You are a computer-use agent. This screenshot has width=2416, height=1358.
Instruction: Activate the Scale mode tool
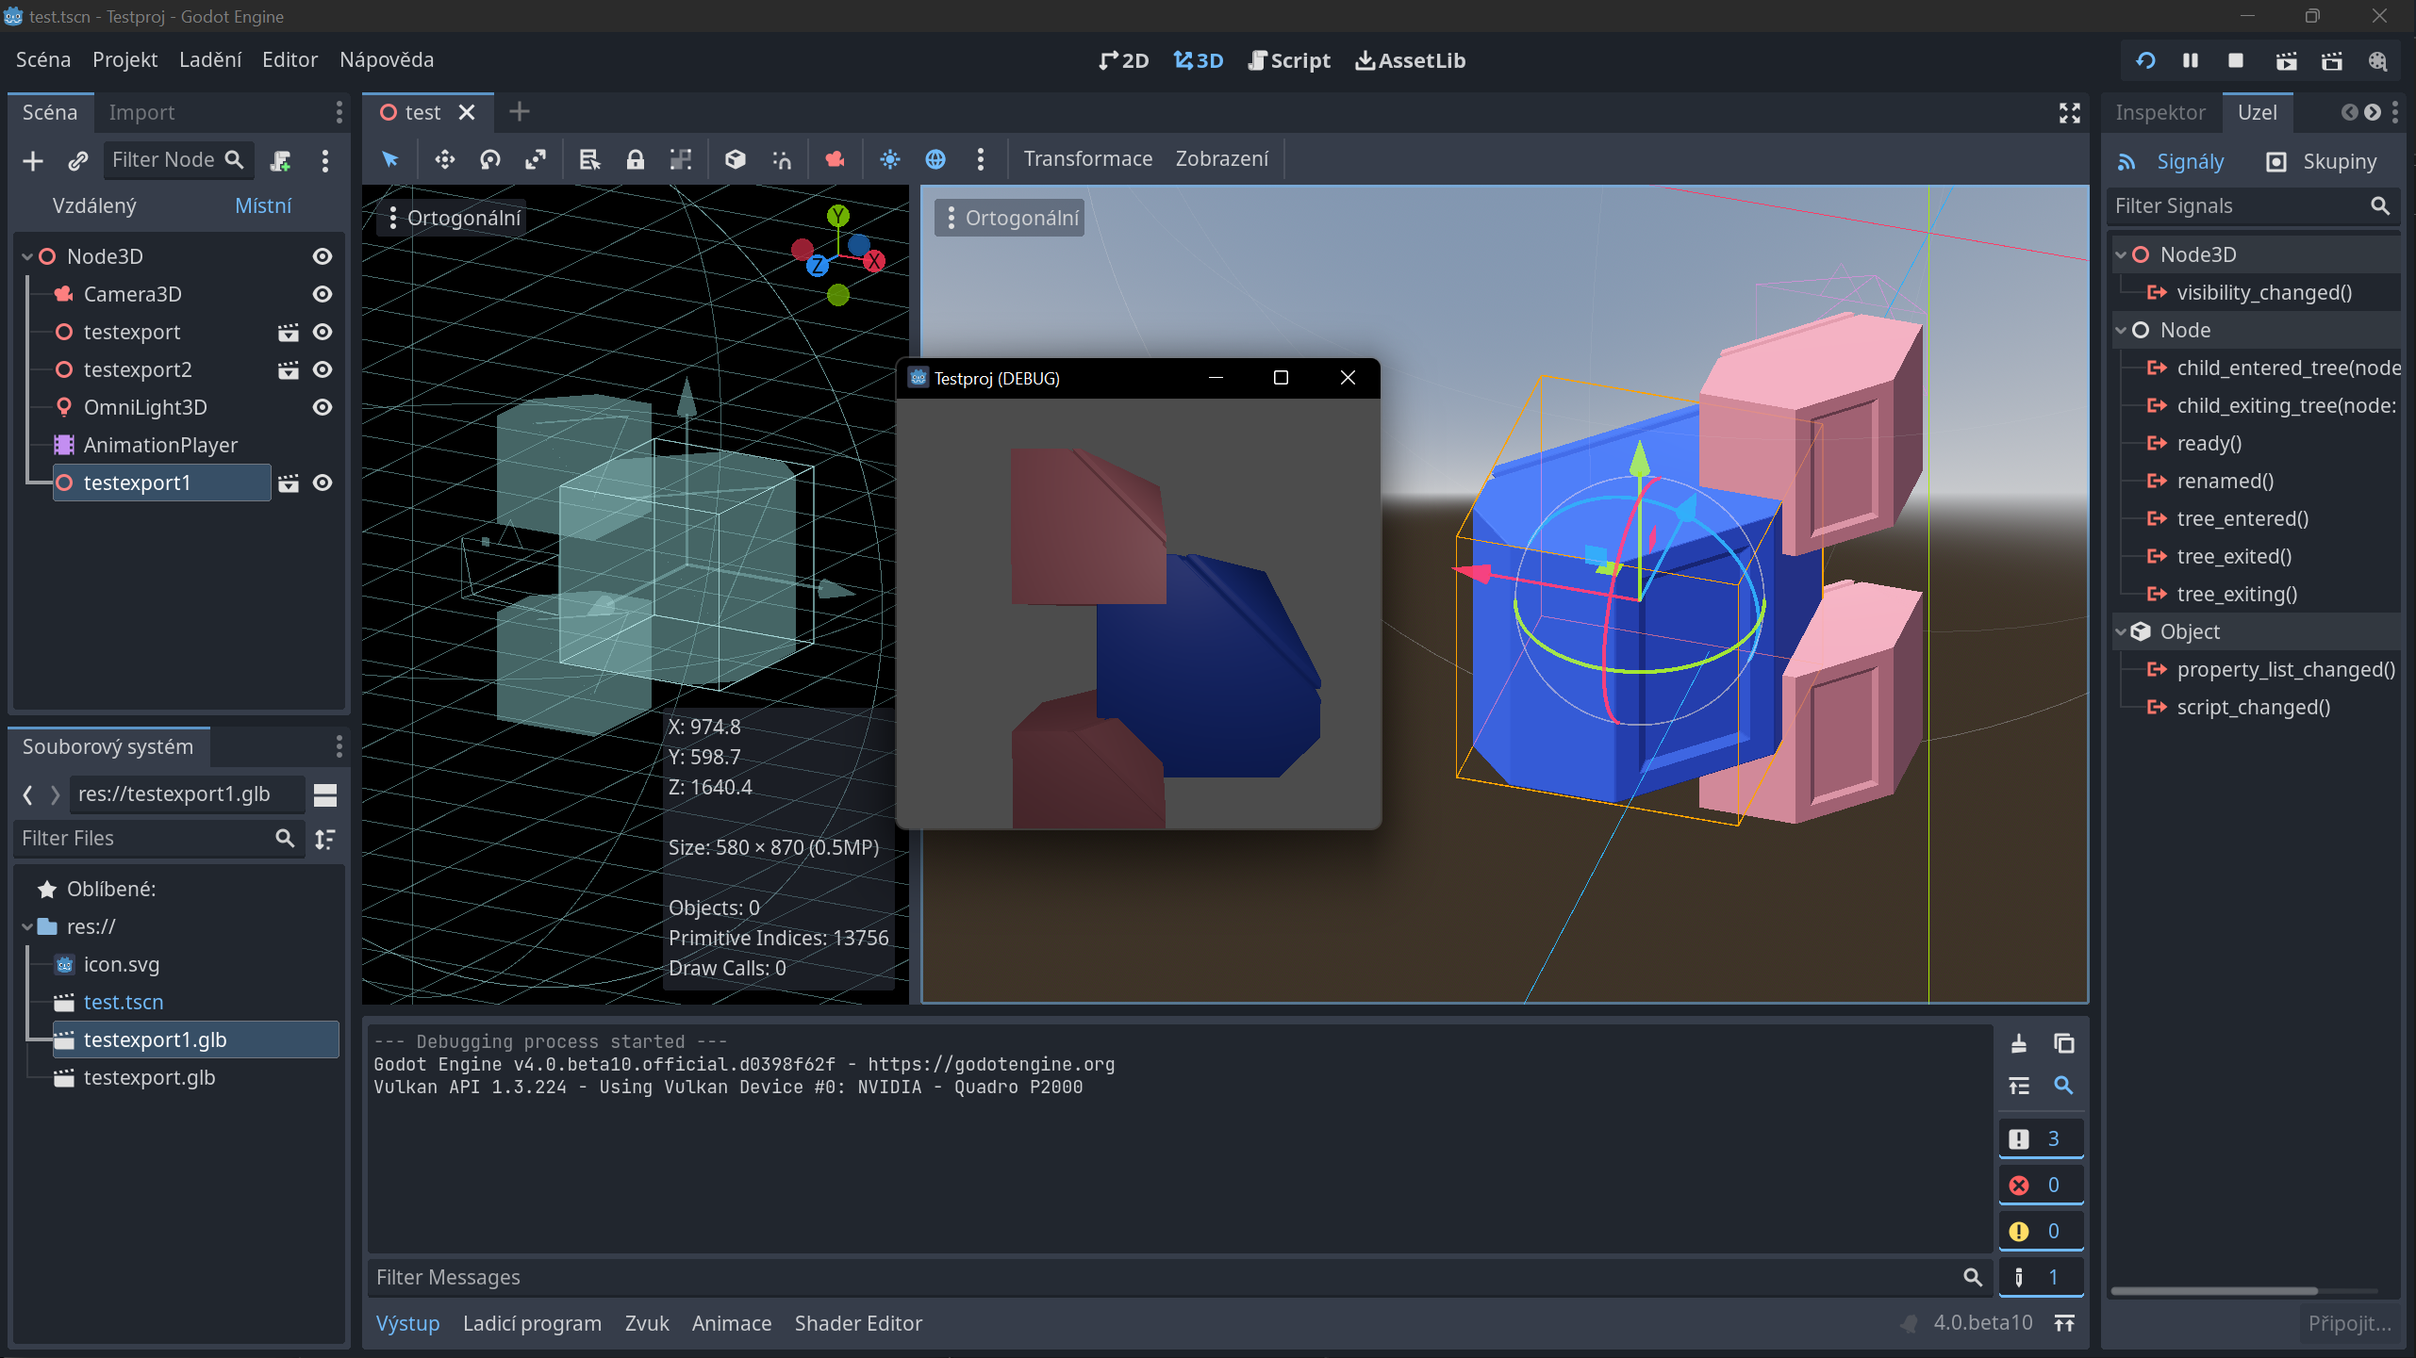click(x=535, y=159)
